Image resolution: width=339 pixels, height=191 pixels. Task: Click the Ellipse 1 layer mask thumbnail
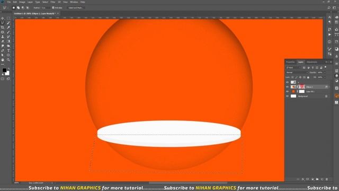coord(302,87)
